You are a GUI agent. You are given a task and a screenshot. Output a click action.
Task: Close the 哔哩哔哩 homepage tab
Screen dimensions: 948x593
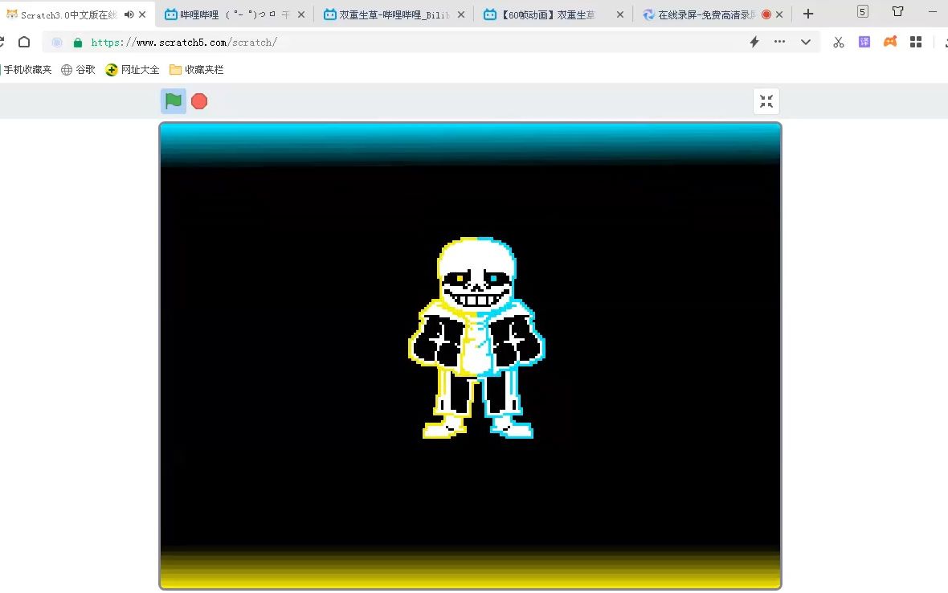(x=301, y=14)
